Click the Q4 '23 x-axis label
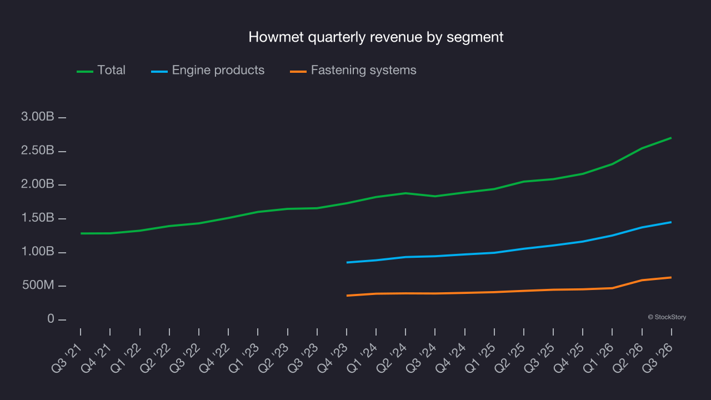Viewport: 711px width, 400px height. click(332, 359)
